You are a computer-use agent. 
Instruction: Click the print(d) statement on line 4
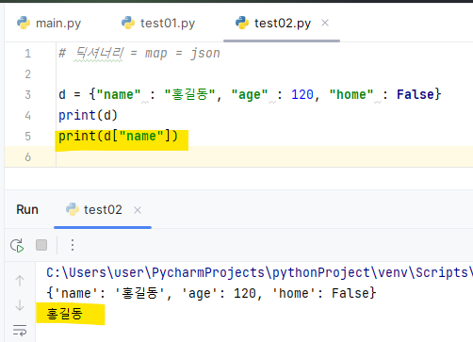88,115
